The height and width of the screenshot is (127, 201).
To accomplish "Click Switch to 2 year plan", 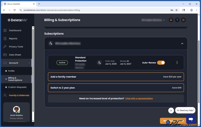I will (116, 88).
